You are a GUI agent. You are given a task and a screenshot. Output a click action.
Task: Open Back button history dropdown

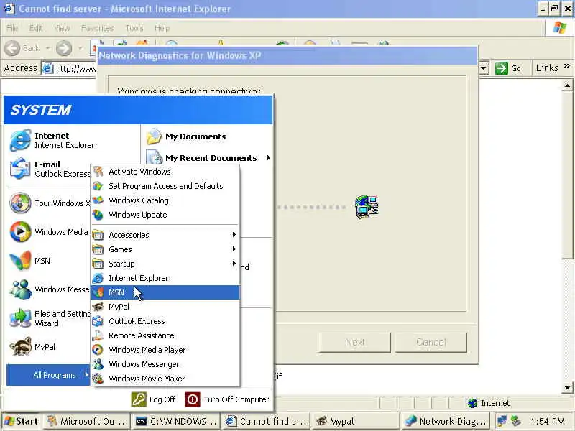[48, 48]
